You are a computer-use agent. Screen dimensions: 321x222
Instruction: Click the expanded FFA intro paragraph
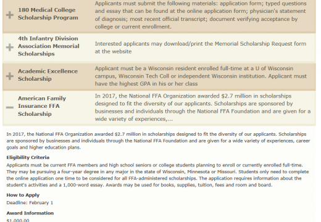[x=158, y=141]
